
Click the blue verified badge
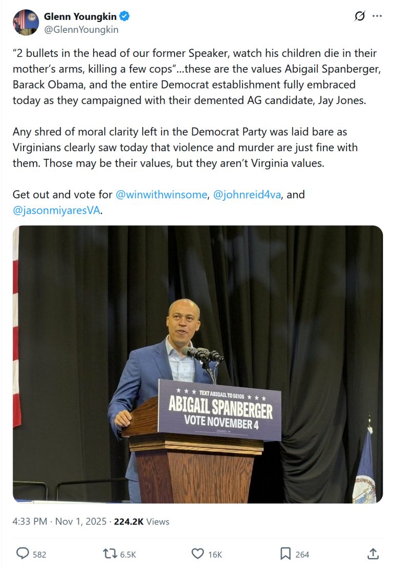tap(125, 16)
